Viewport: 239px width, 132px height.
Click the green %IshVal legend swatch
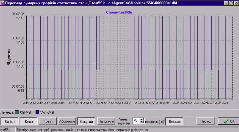click(x=17, y=112)
